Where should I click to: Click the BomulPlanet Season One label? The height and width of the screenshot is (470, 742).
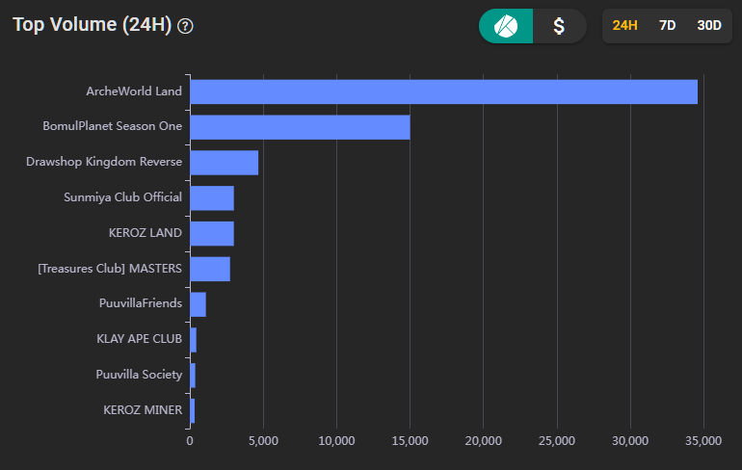[112, 126]
